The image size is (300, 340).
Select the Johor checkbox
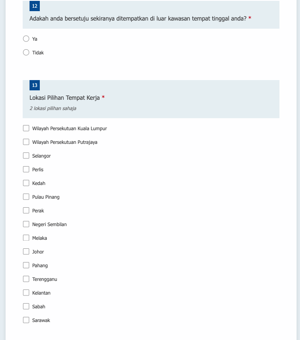click(x=26, y=251)
